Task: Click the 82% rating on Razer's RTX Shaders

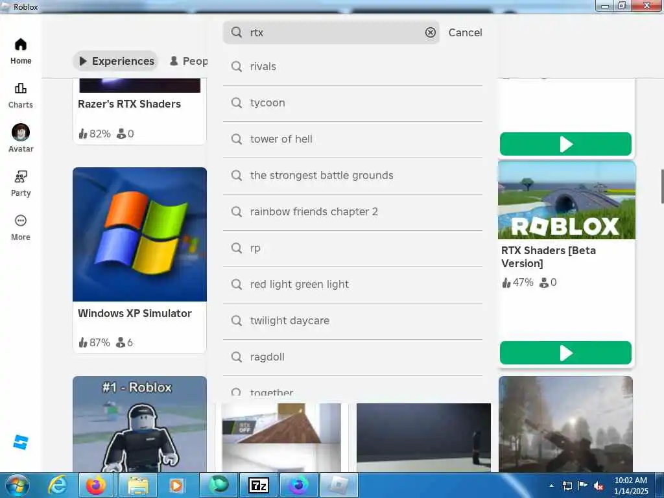Action: (95, 134)
